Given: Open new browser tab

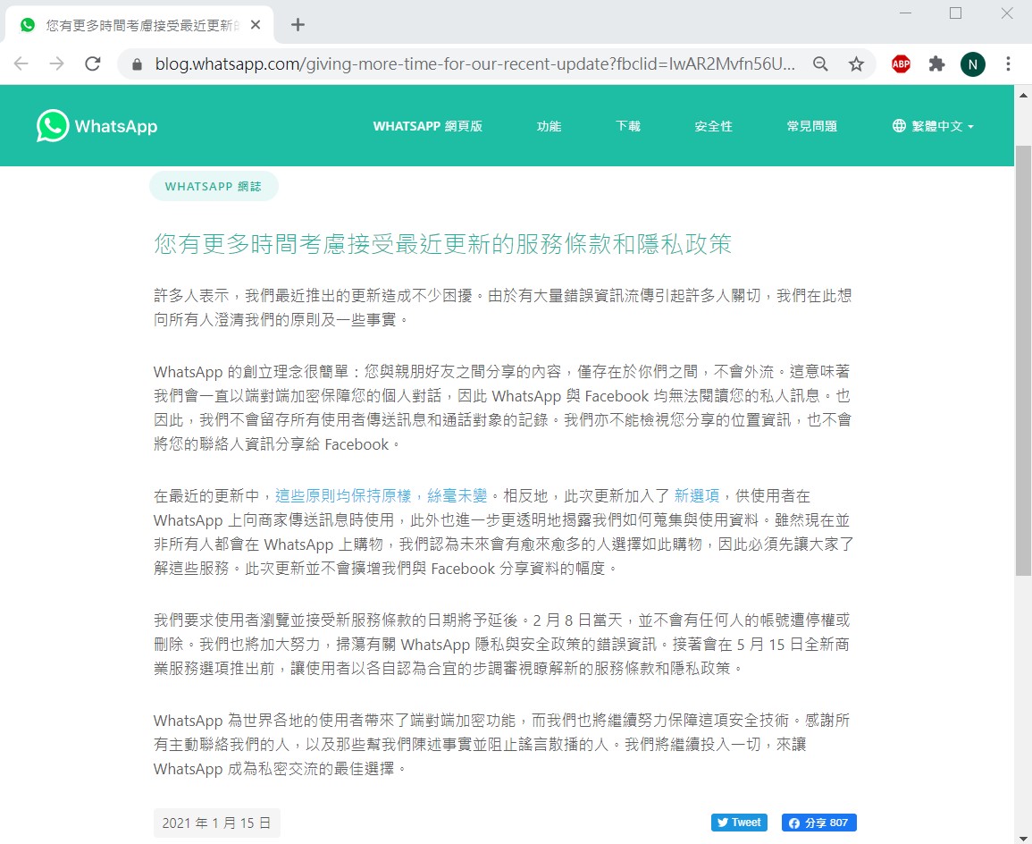Looking at the screenshot, I should (298, 24).
